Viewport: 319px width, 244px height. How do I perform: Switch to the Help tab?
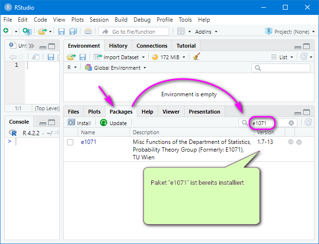(147, 112)
